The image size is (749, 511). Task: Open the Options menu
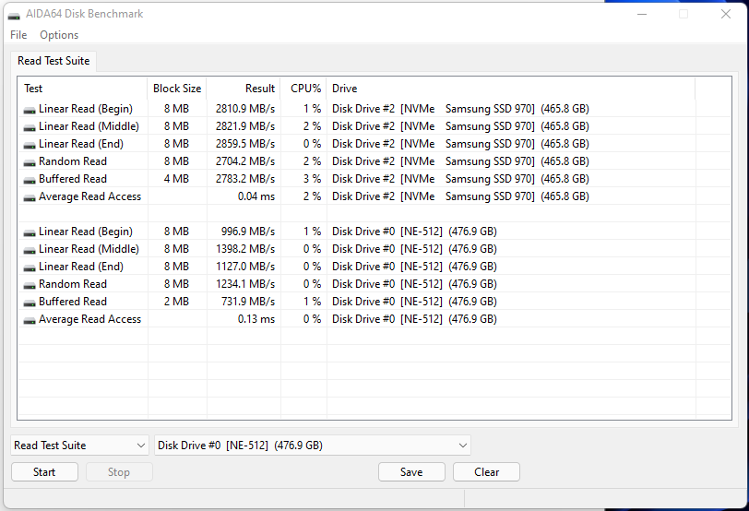(59, 35)
